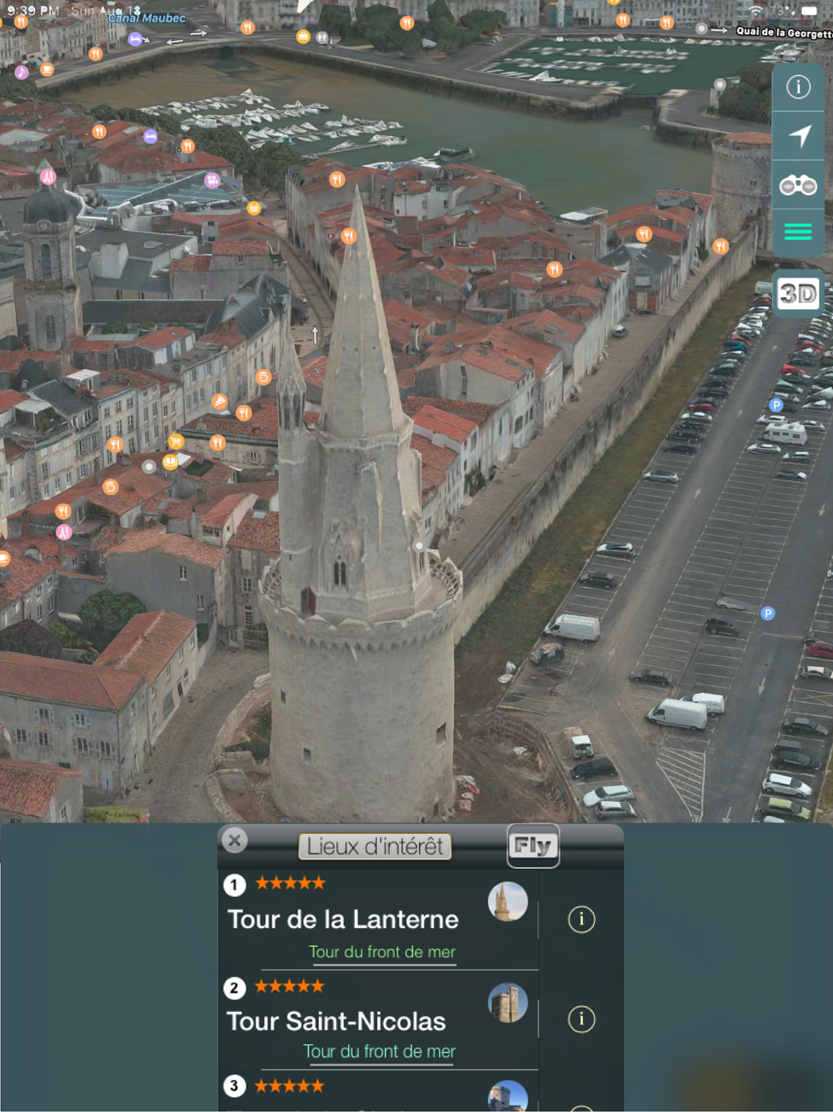The height and width of the screenshot is (1112, 833).
Task: Open the green hamburger menu icon
Action: click(x=798, y=232)
